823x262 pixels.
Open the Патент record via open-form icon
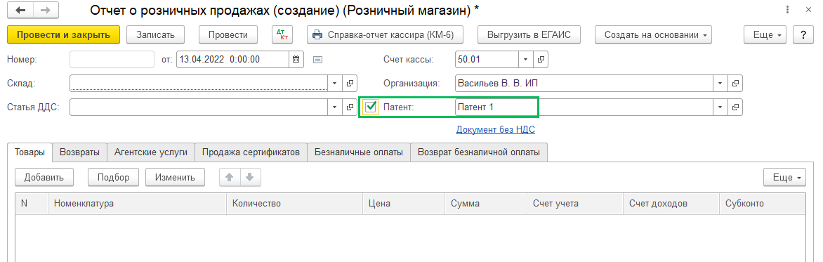(735, 107)
